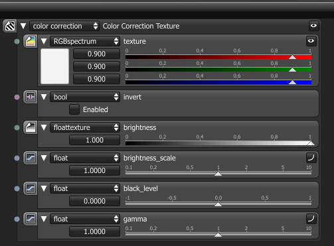Click the bool invert pin icon
The height and width of the screenshot is (246, 334).
tap(31, 97)
